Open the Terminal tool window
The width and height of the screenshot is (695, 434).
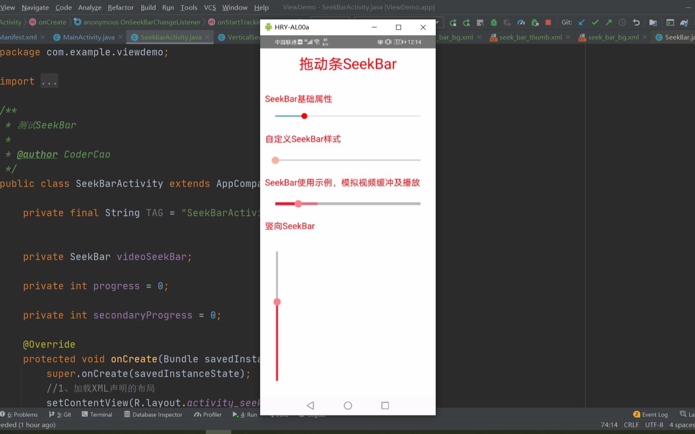point(97,414)
